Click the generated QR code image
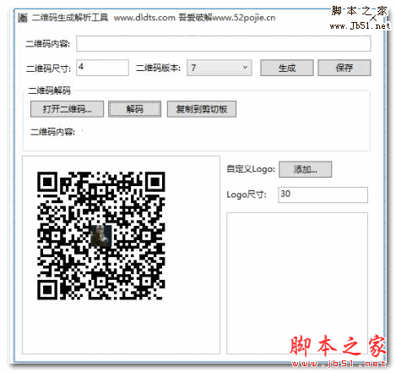Image resolution: width=396 pixels, height=373 pixels. pyautogui.click(x=101, y=235)
